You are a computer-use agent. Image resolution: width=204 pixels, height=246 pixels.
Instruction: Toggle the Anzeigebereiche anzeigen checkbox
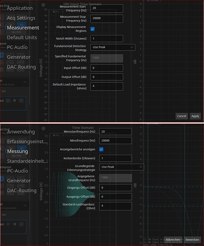click(x=101, y=150)
